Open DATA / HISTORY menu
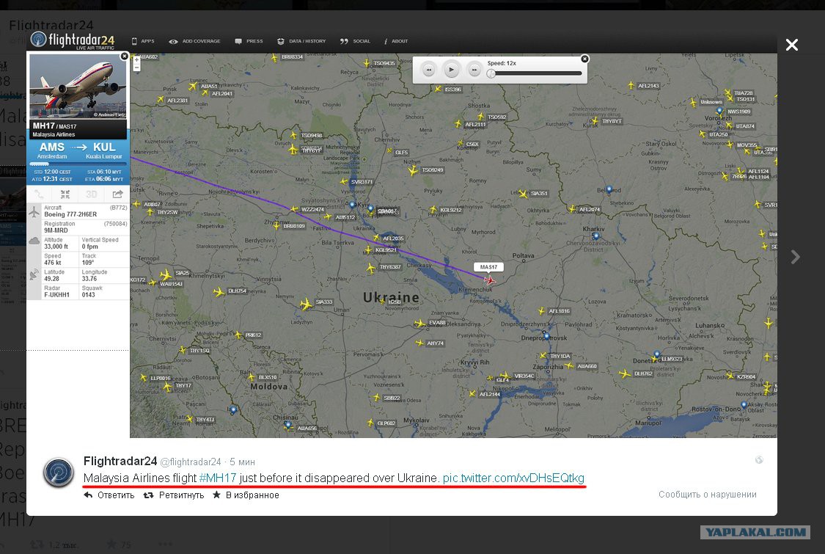825x554 pixels. click(x=301, y=41)
